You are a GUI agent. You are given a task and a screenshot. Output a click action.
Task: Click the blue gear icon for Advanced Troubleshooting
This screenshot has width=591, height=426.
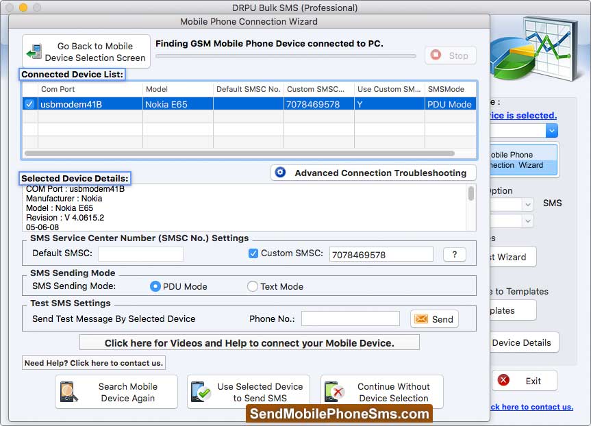pos(280,173)
